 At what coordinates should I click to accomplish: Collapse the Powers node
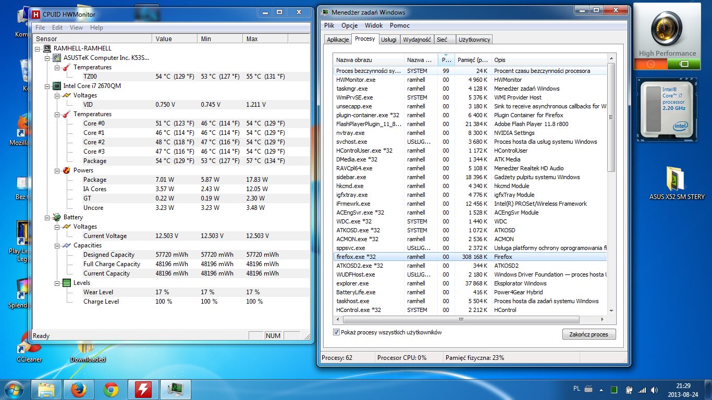coord(57,170)
